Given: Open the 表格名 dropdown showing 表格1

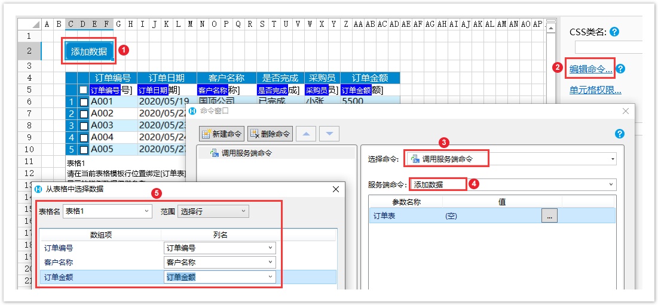Looking at the screenshot, I should [107, 211].
